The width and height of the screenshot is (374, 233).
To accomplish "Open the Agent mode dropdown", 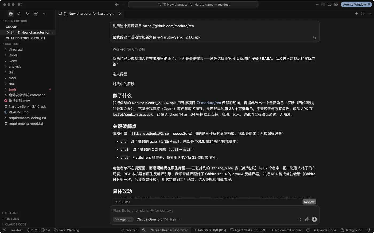I will click(x=123, y=219).
